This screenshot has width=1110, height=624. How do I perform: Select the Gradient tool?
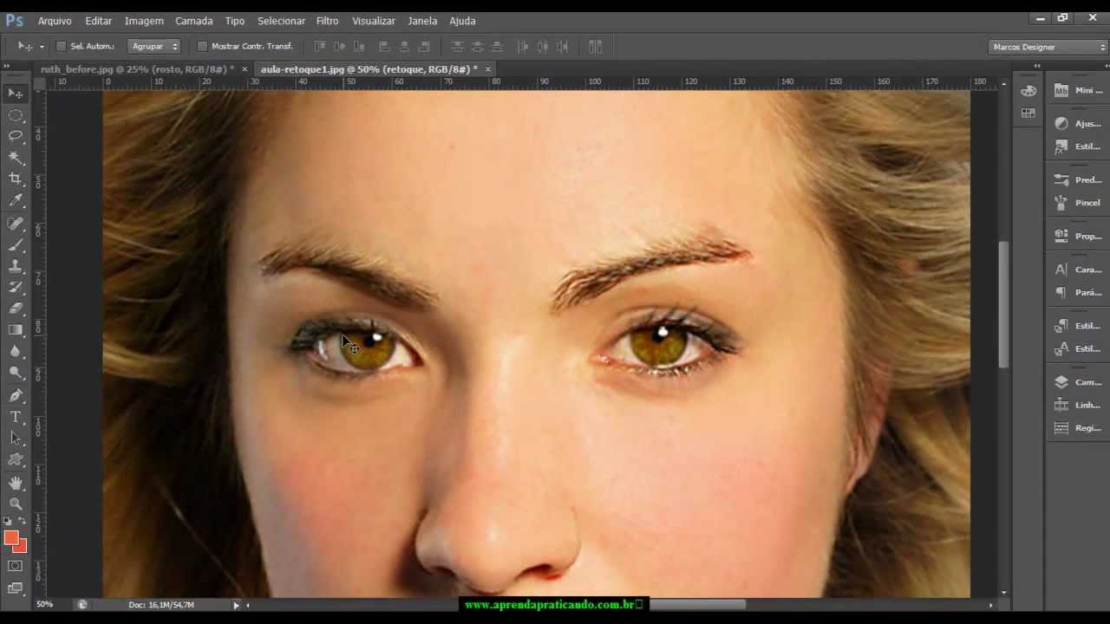(x=16, y=329)
